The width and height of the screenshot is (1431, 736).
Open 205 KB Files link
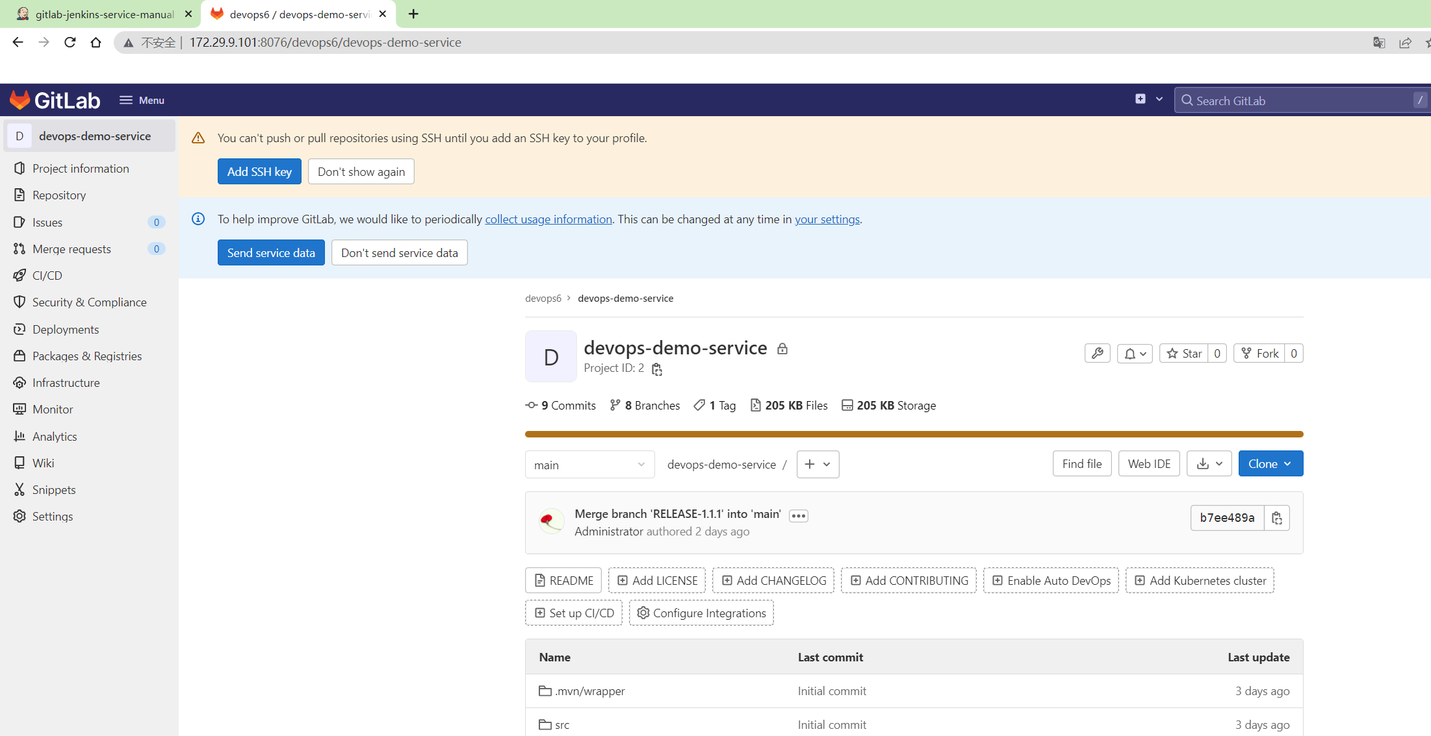[789, 405]
